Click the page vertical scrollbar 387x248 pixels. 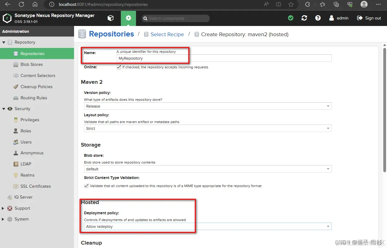tap(385, 110)
